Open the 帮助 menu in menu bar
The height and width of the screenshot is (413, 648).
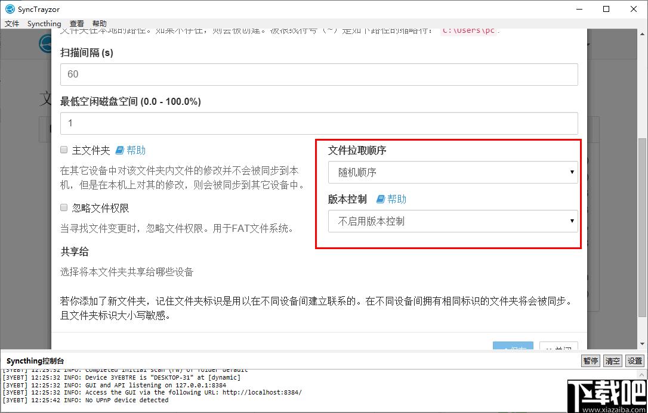(x=100, y=23)
